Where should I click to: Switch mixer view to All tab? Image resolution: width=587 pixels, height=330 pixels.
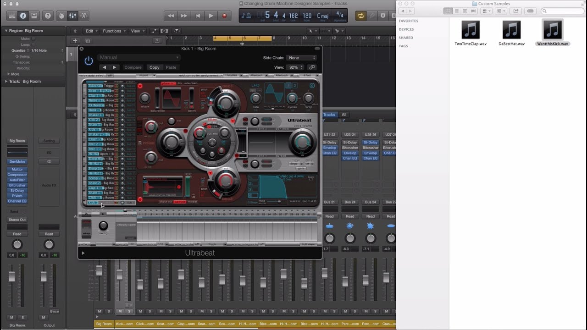343,115
